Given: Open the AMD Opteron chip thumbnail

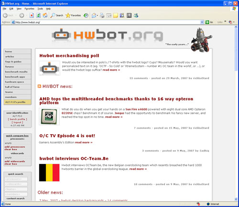Looking at the screenshot, I should 49,117.
